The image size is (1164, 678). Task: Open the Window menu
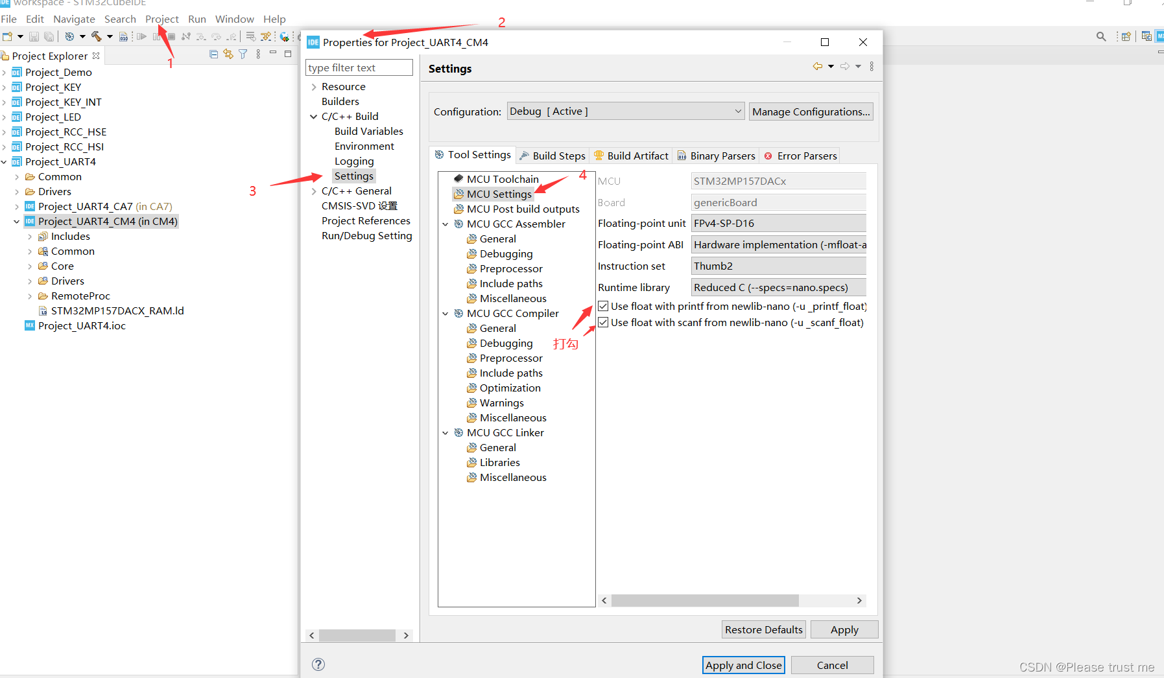click(235, 19)
